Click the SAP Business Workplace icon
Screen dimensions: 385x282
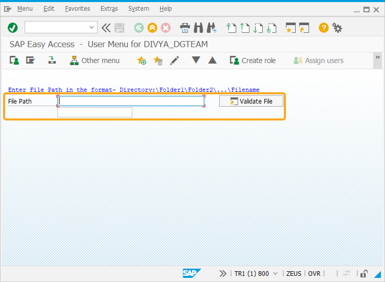pos(52,61)
